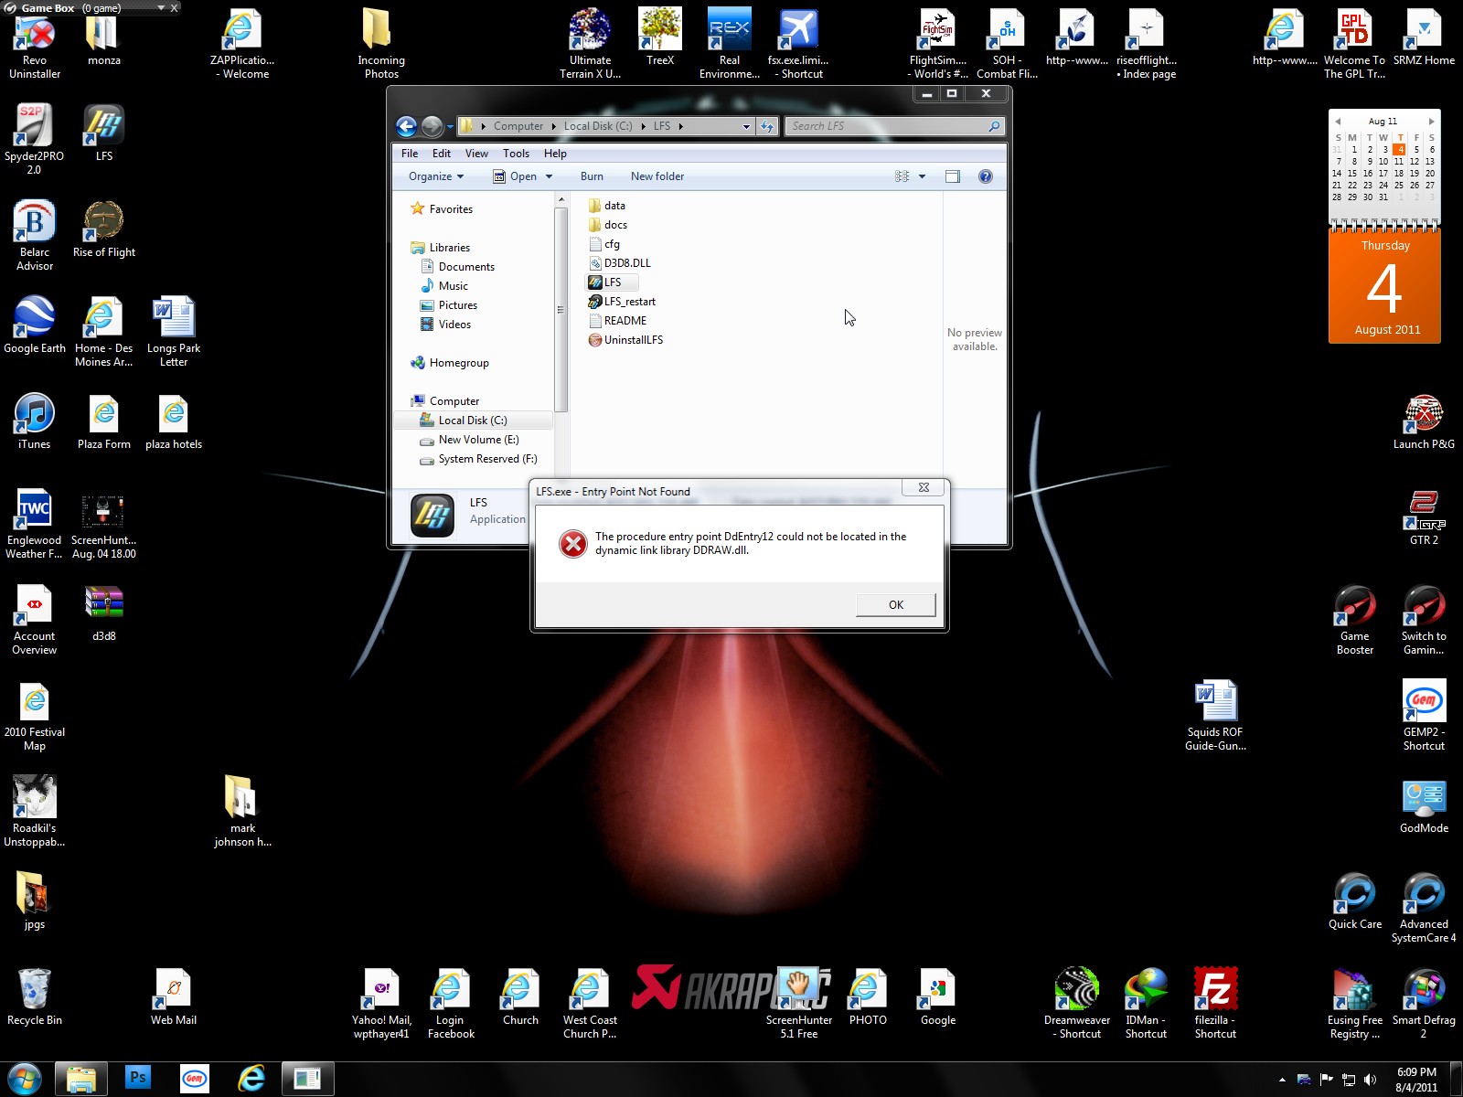Select the iTunes desktop icon

point(35,421)
